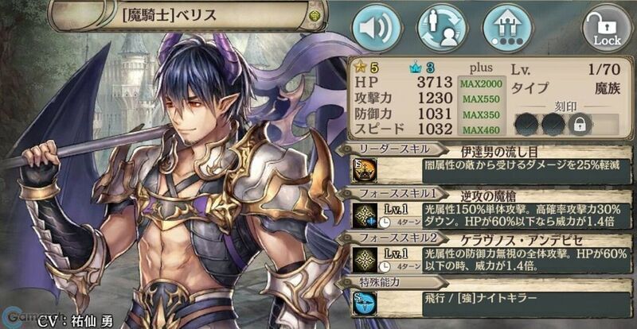
Task: Tap the leader skill crown icon
Action: [365, 169]
